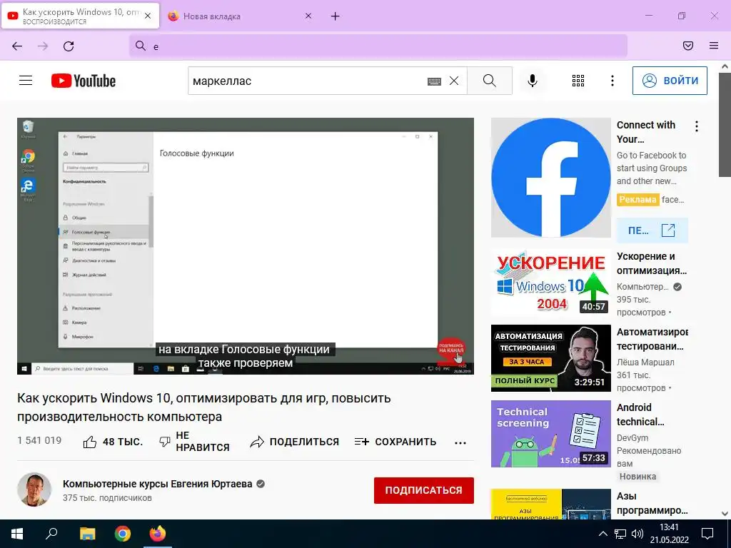
Task: Save video to playlist СОХРАНИТЬ
Action: (395, 442)
